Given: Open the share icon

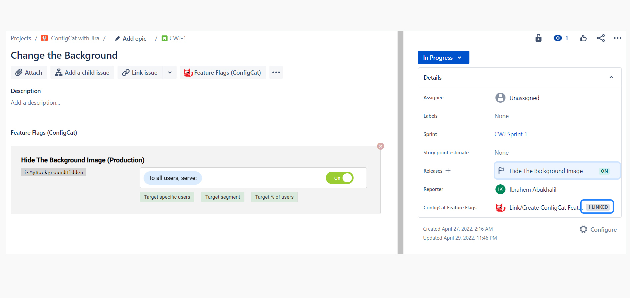Looking at the screenshot, I should pyautogui.click(x=601, y=38).
